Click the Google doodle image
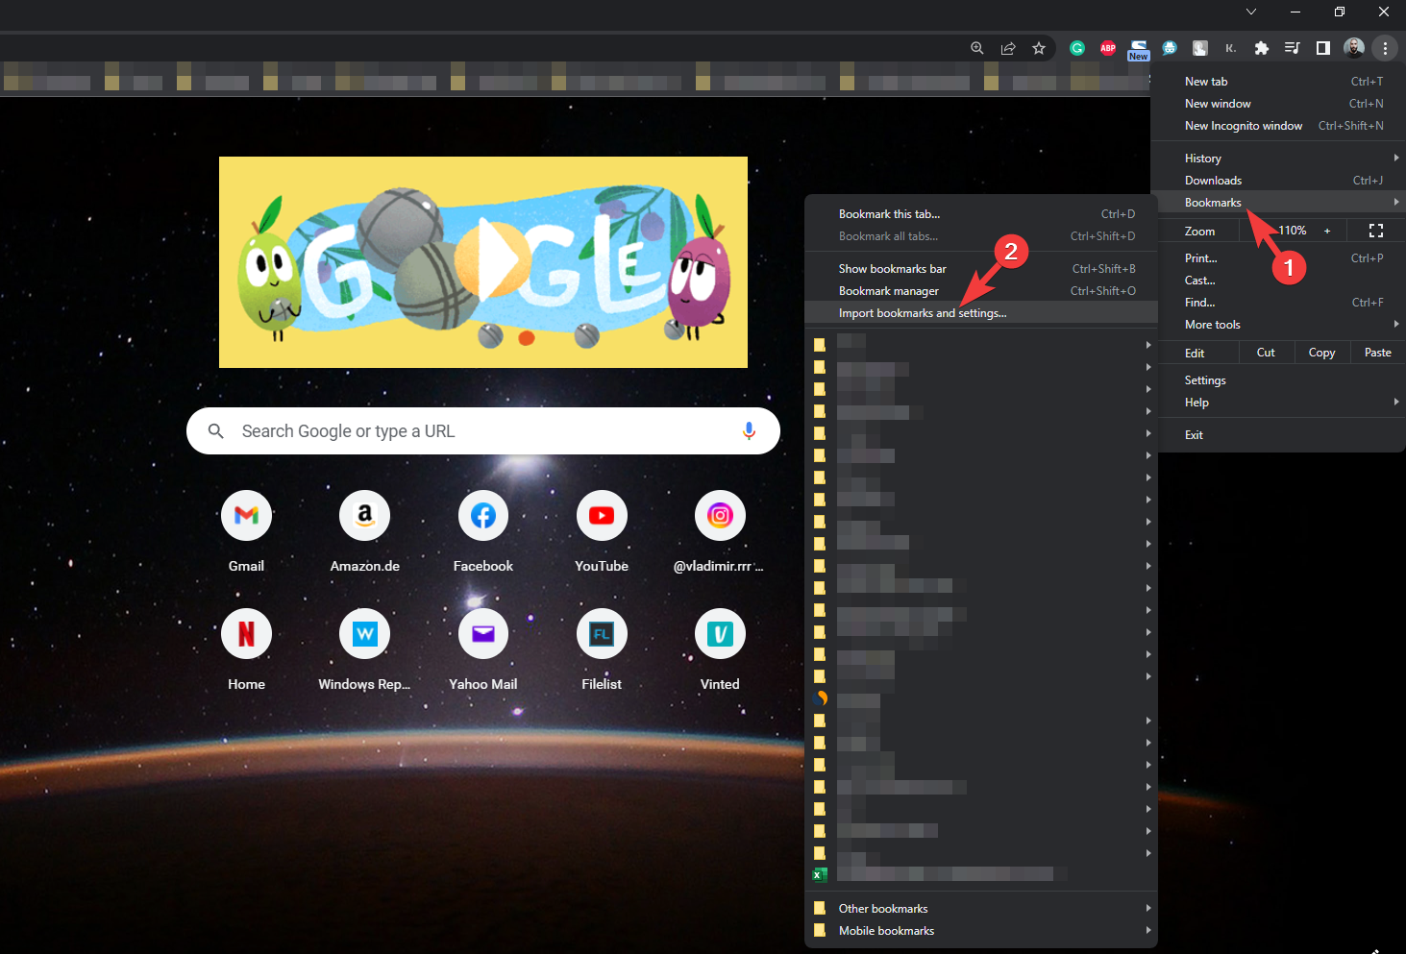Viewport: 1406px width, 954px height. pyautogui.click(x=483, y=262)
